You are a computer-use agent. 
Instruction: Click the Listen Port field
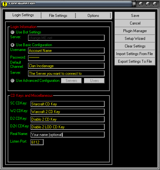(x=37, y=142)
